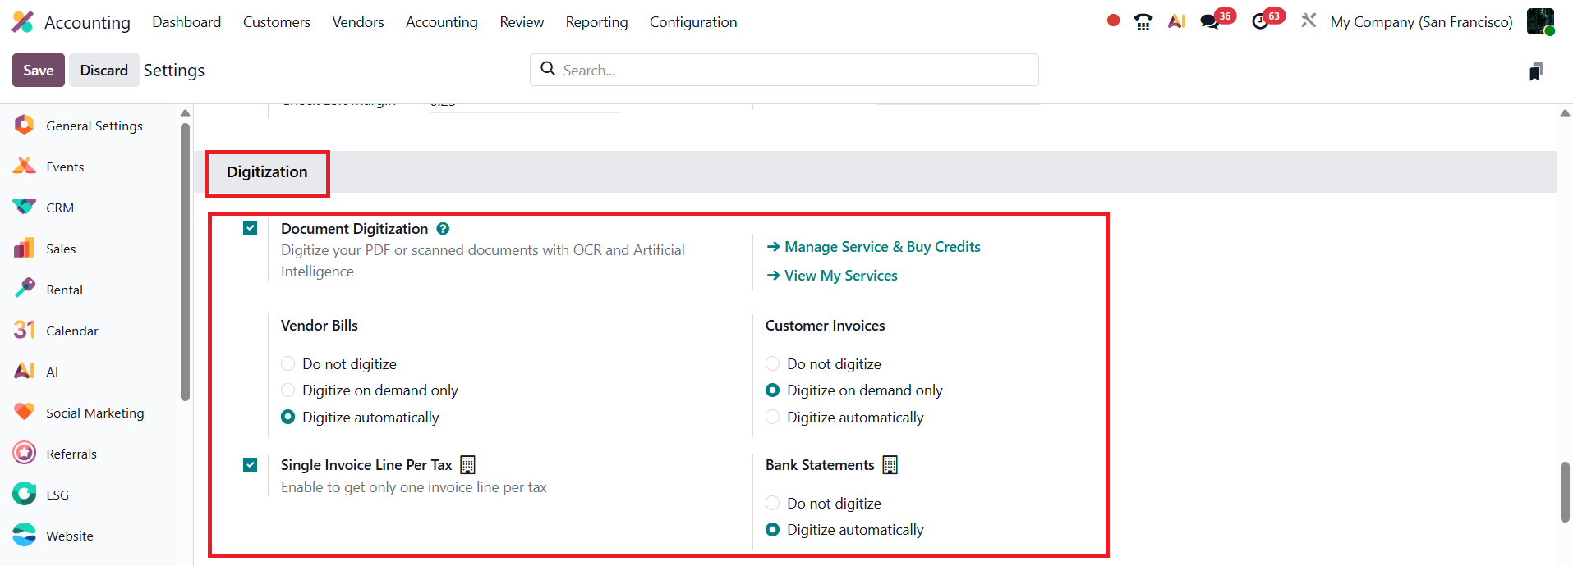Click the help icon beside Document Digitization
Viewport: 1573px width, 566px height.
point(443,229)
